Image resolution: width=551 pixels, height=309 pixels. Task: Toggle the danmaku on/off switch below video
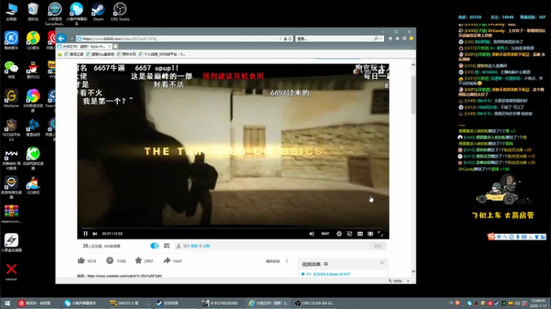[155, 246]
